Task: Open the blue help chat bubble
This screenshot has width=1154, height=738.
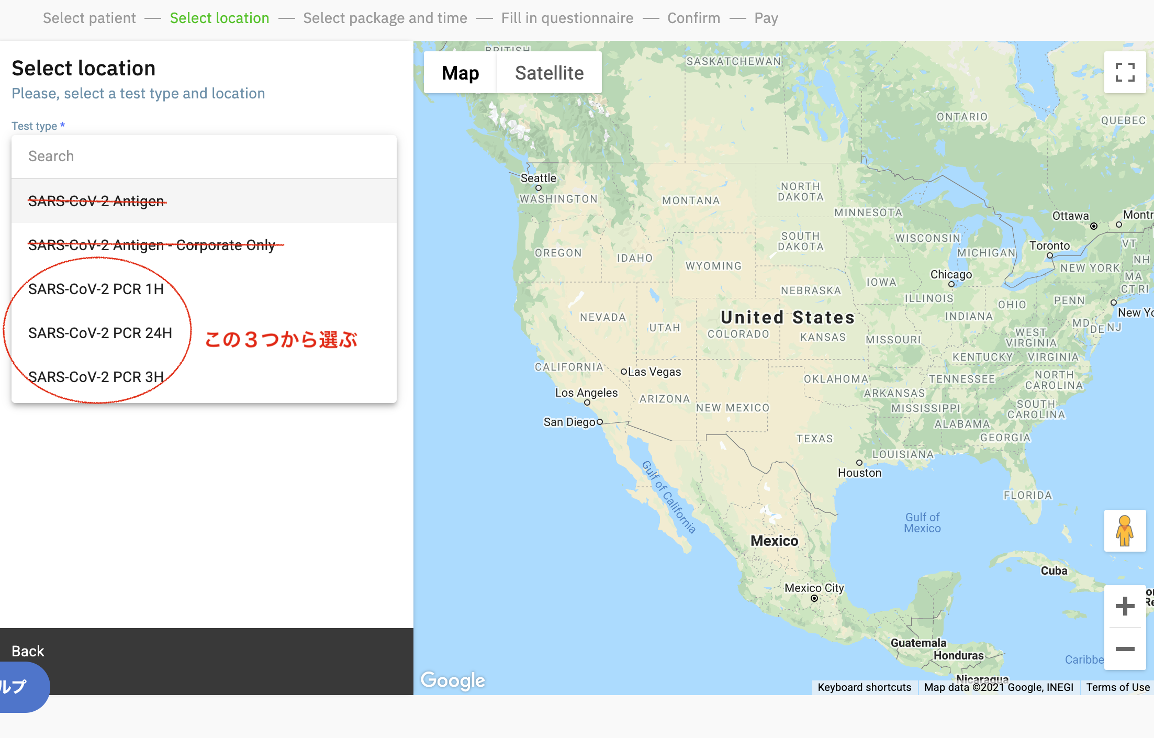Action: click(21, 687)
